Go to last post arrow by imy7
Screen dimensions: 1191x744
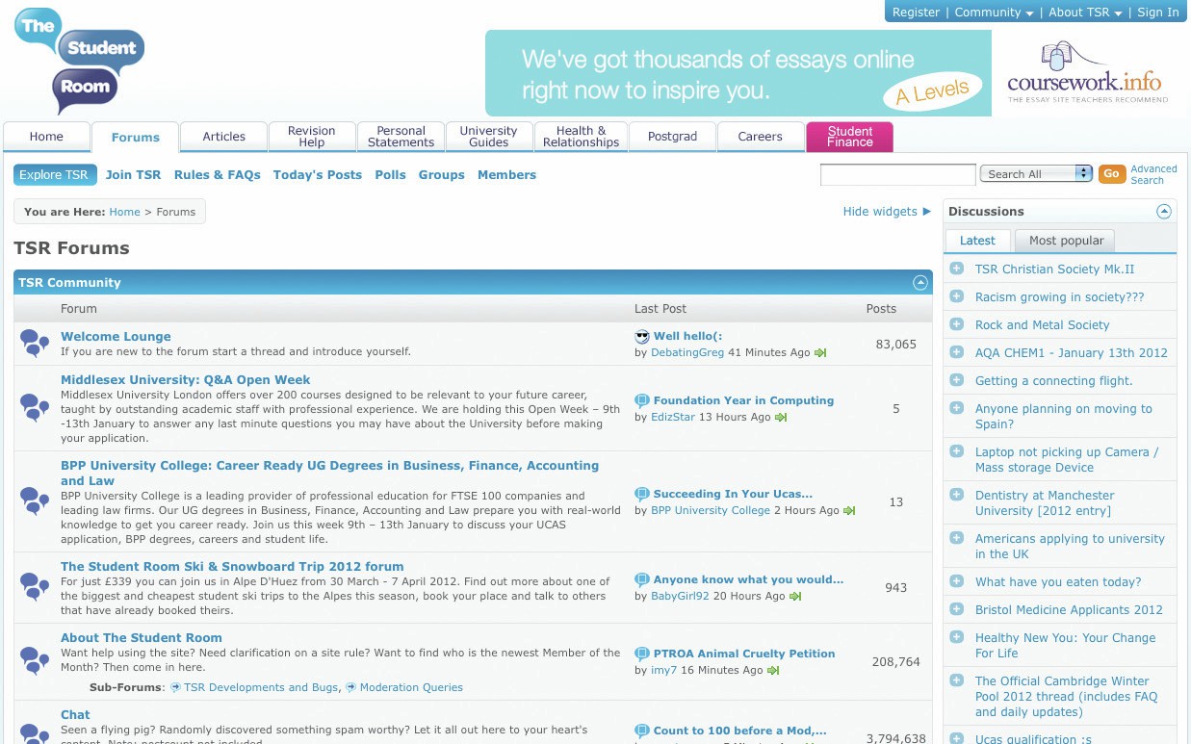click(x=773, y=671)
